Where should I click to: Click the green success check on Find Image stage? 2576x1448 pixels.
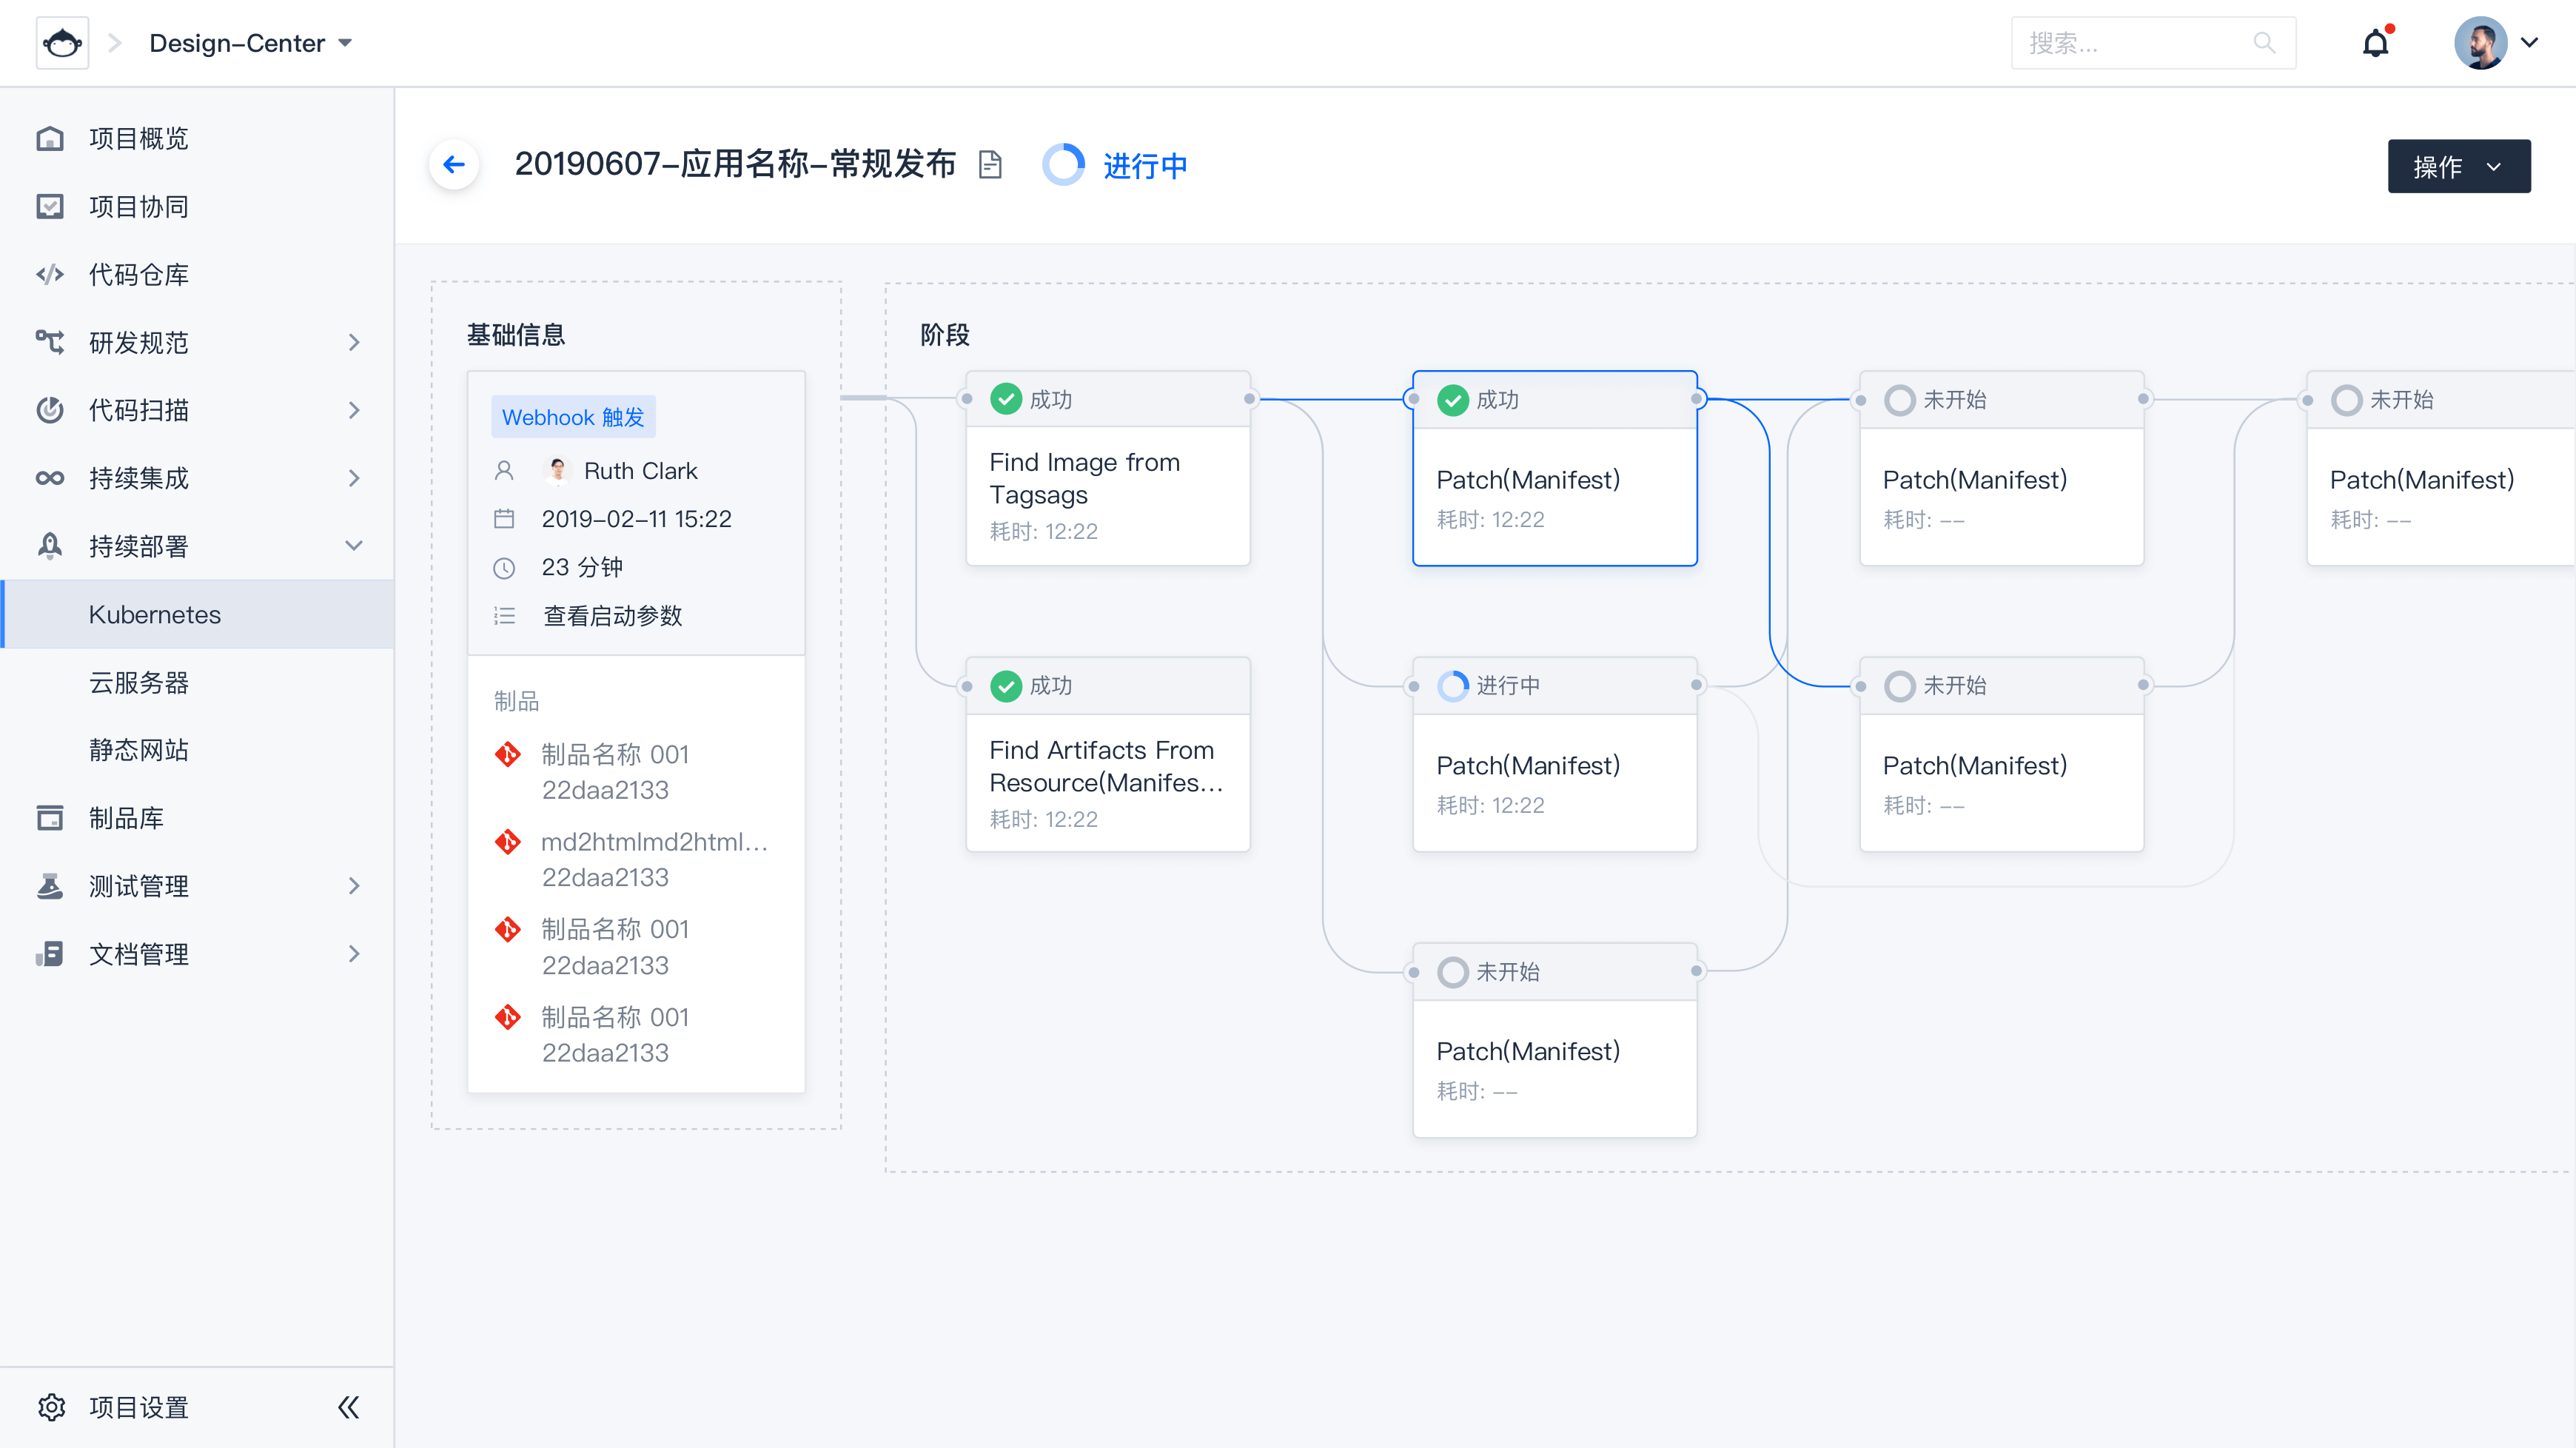pos(1005,399)
